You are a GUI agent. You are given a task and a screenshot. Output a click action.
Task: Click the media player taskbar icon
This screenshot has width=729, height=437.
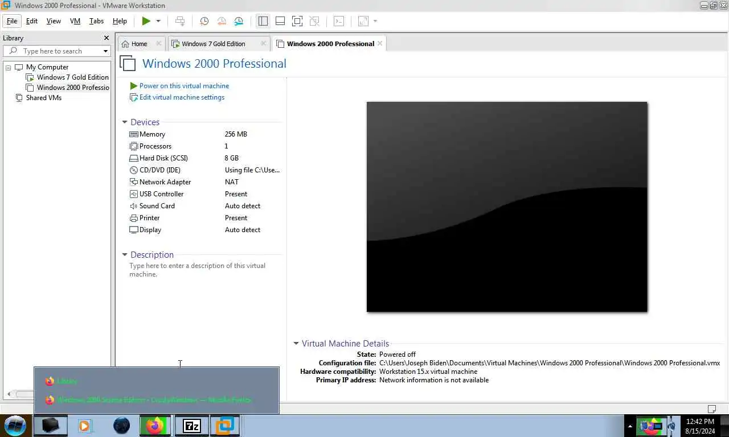[x=85, y=426]
